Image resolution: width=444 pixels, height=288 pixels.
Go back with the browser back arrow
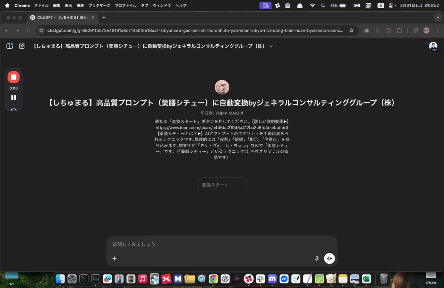[7, 30]
